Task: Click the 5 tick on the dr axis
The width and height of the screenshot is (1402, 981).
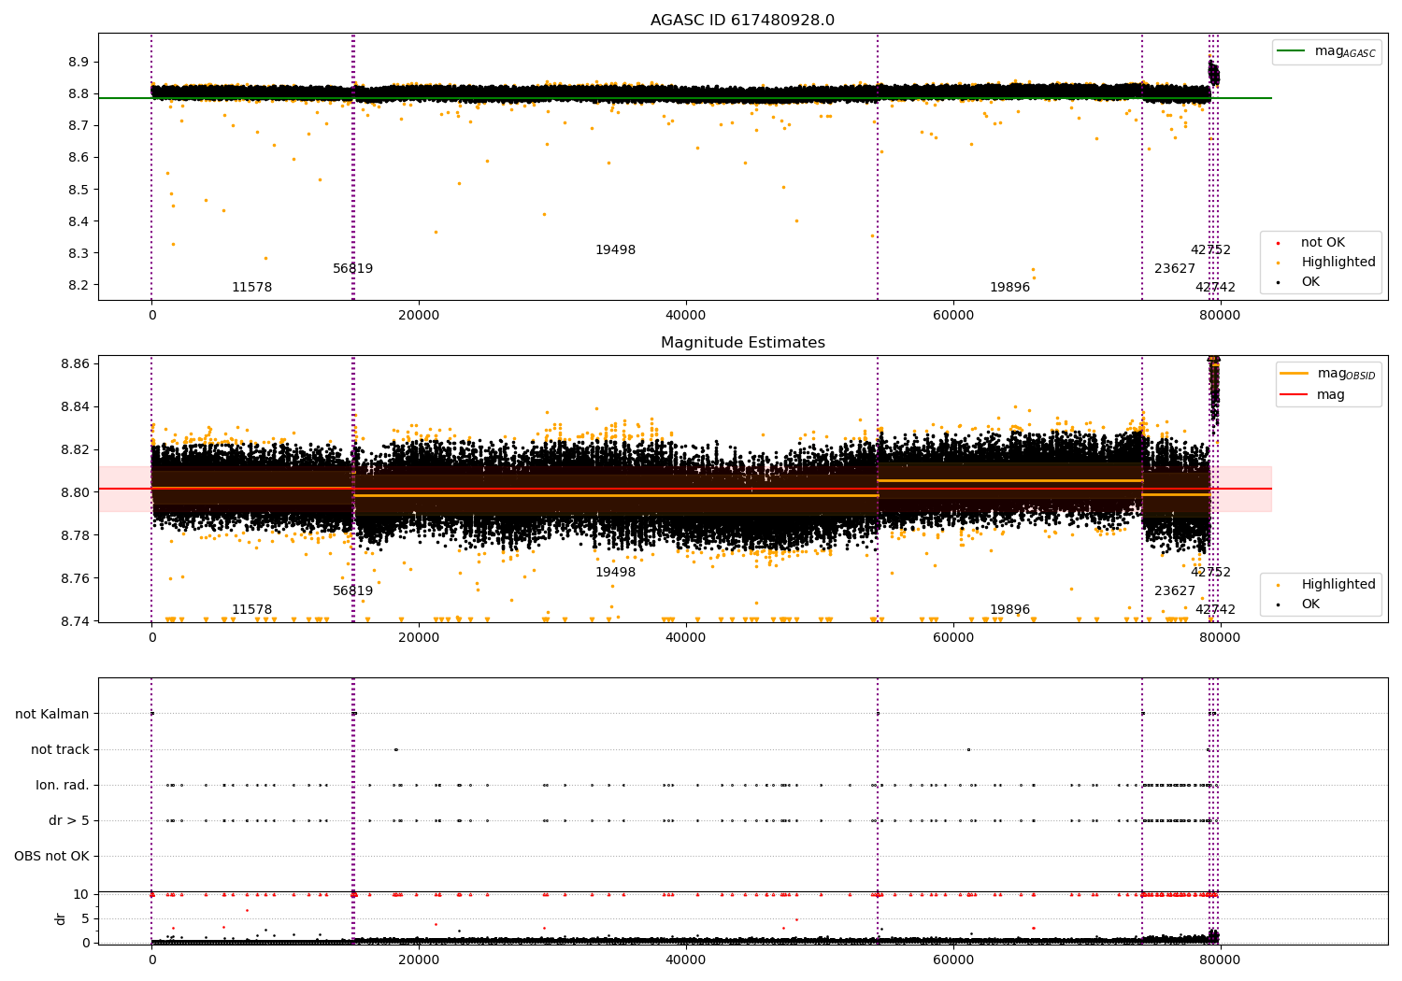Action: [x=85, y=918]
